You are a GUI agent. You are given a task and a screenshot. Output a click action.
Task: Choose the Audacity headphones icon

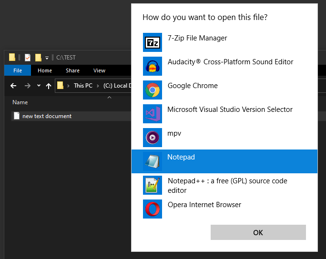click(x=153, y=66)
